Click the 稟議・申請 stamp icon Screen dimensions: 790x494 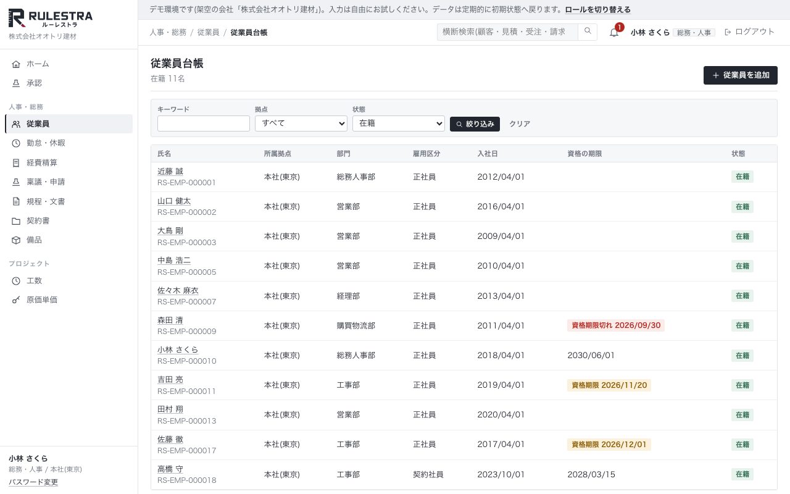16,182
